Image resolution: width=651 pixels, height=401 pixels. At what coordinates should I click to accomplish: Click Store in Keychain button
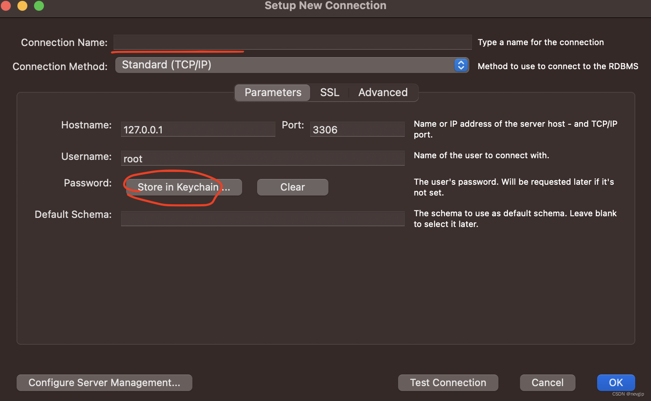tap(184, 187)
